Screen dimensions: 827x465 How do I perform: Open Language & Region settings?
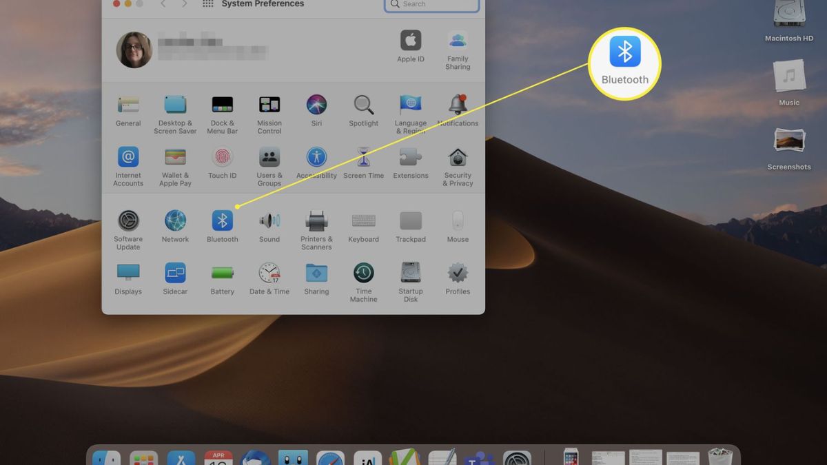411,105
